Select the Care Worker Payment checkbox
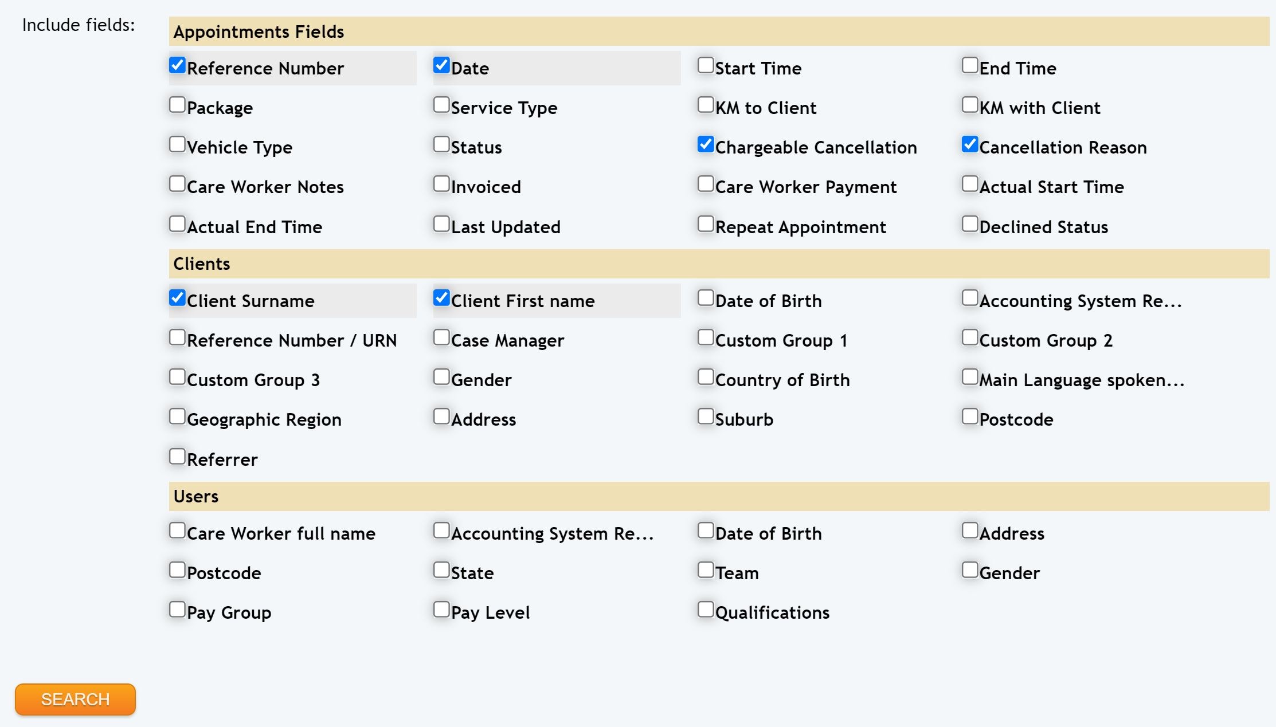 tap(706, 184)
